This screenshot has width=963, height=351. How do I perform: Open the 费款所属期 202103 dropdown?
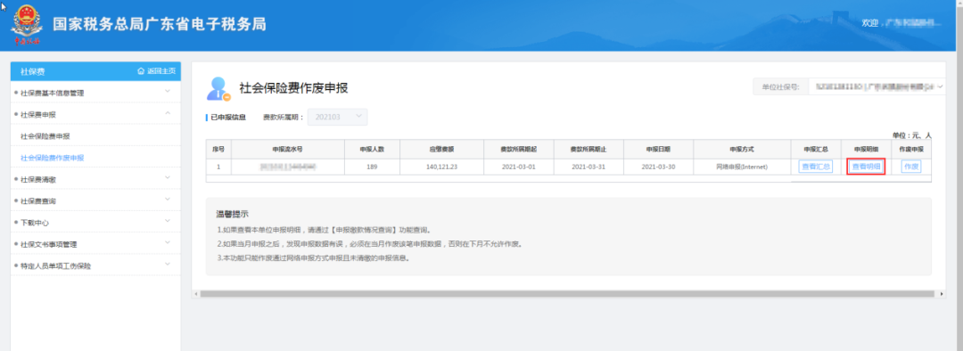point(338,117)
